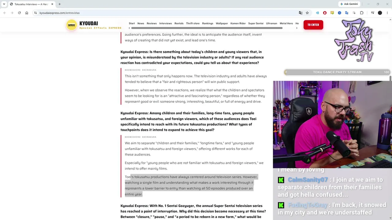This screenshot has height=220, width=392.
Task: Go forward to the next page
Action: (x=12, y=13)
